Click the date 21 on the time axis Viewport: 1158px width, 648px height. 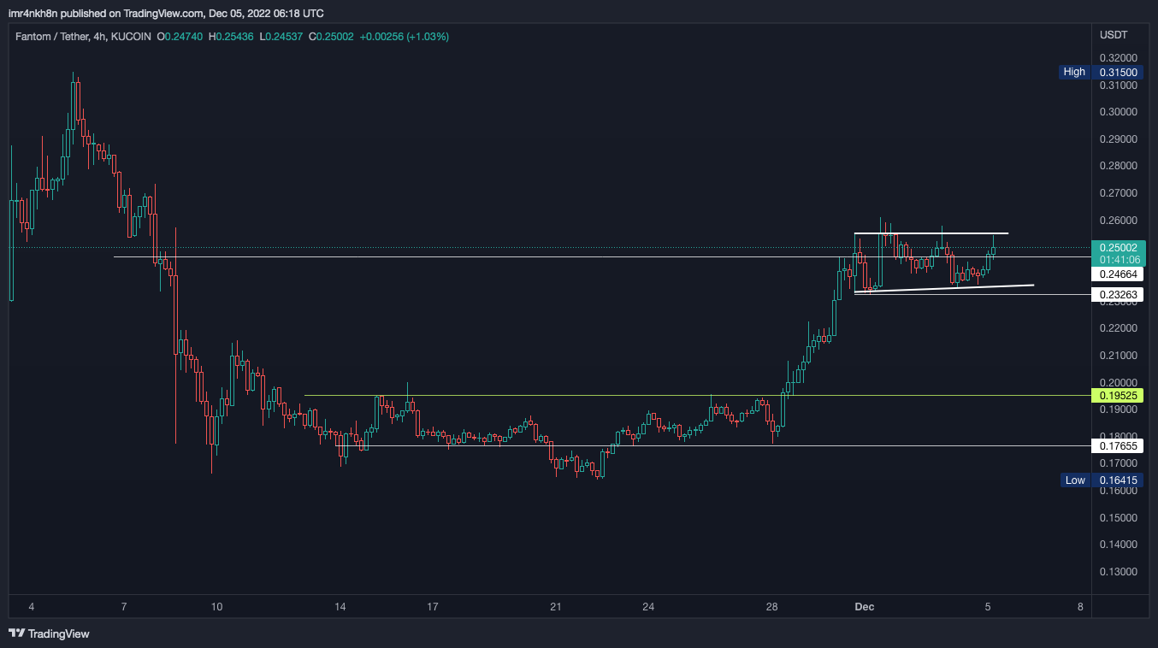tap(556, 607)
